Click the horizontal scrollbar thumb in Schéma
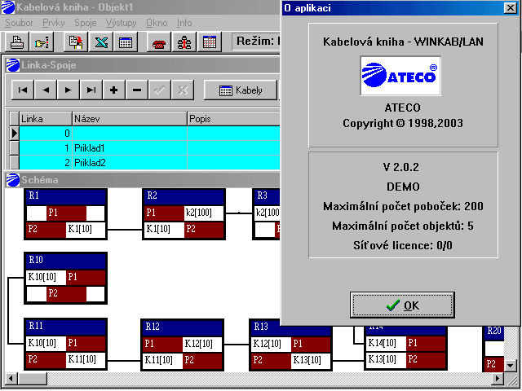 tap(32, 378)
